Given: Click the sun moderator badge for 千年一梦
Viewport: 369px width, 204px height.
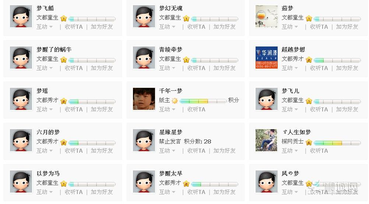Looking at the screenshot, I should [175, 101].
